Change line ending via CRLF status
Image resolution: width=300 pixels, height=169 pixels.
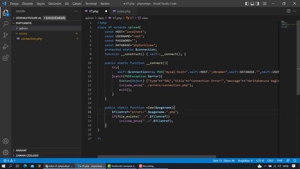(270, 161)
